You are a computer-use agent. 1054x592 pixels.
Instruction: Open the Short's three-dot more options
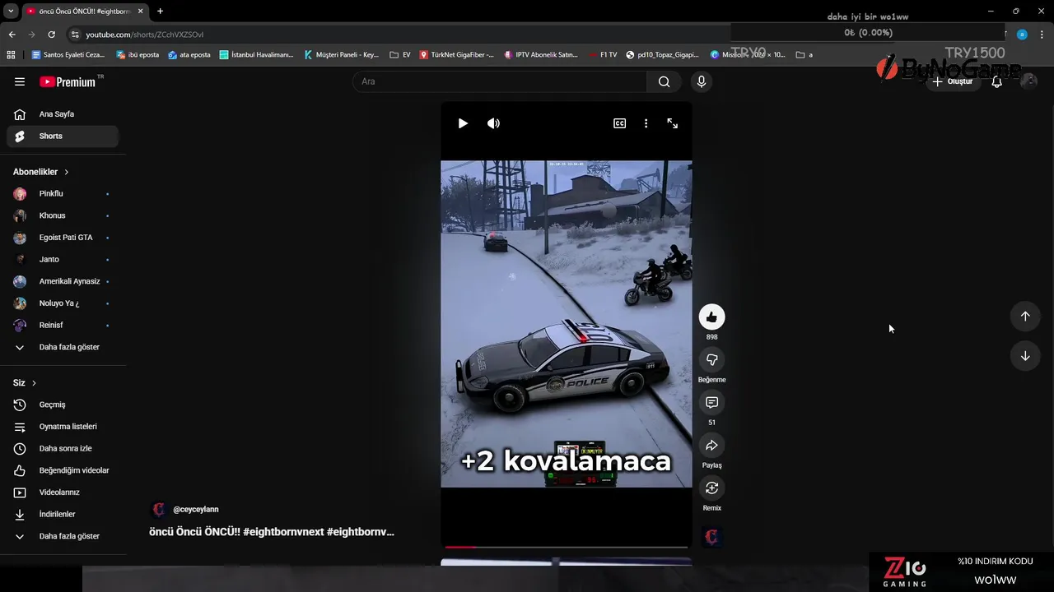pos(646,123)
